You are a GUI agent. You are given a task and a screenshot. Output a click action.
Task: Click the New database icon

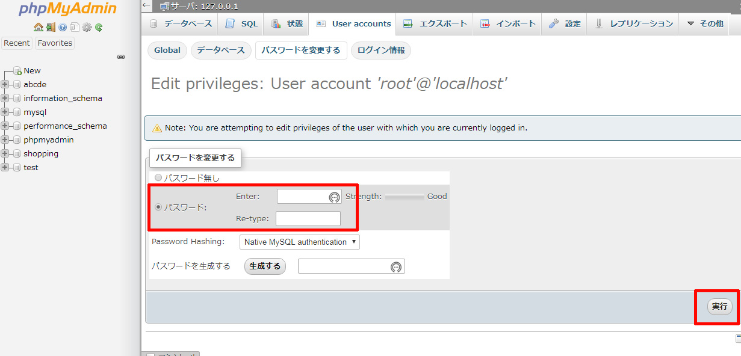(x=17, y=71)
